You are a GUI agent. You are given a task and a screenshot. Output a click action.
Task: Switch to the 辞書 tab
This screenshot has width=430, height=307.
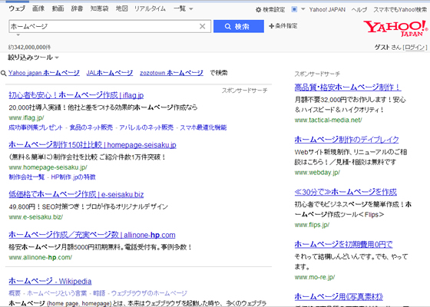click(x=77, y=8)
